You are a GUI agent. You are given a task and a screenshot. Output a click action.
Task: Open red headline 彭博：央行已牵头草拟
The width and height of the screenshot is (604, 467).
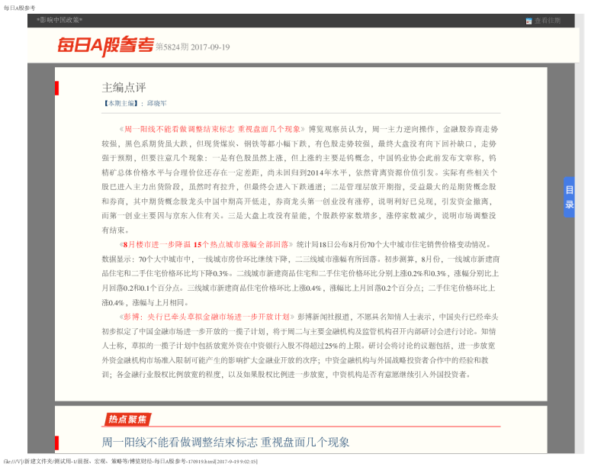pyautogui.click(x=207, y=317)
